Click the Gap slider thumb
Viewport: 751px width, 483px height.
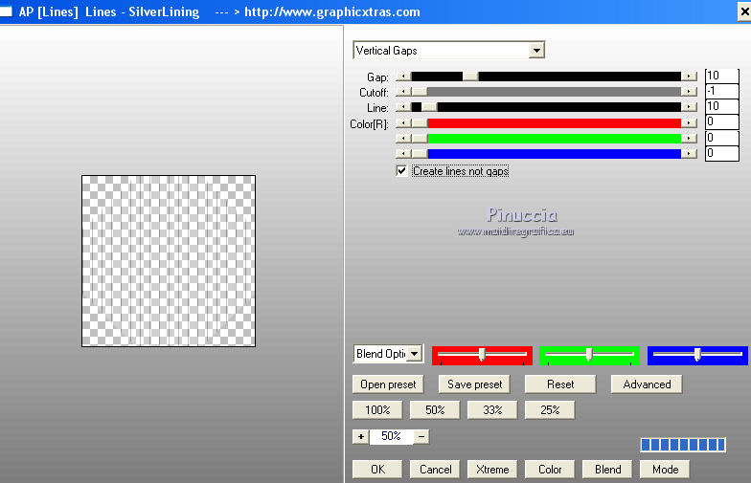click(470, 77)
